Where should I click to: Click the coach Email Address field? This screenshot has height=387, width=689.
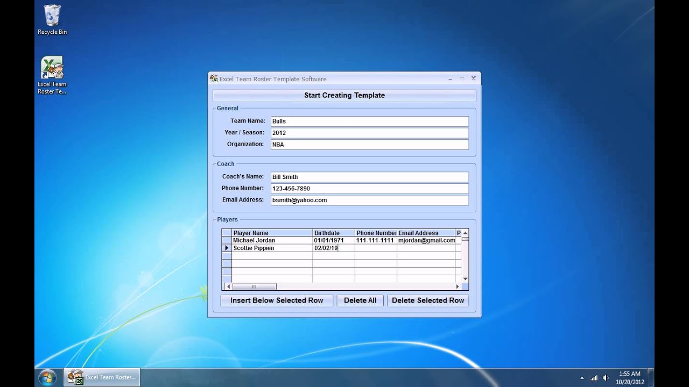tap(369, 200)
